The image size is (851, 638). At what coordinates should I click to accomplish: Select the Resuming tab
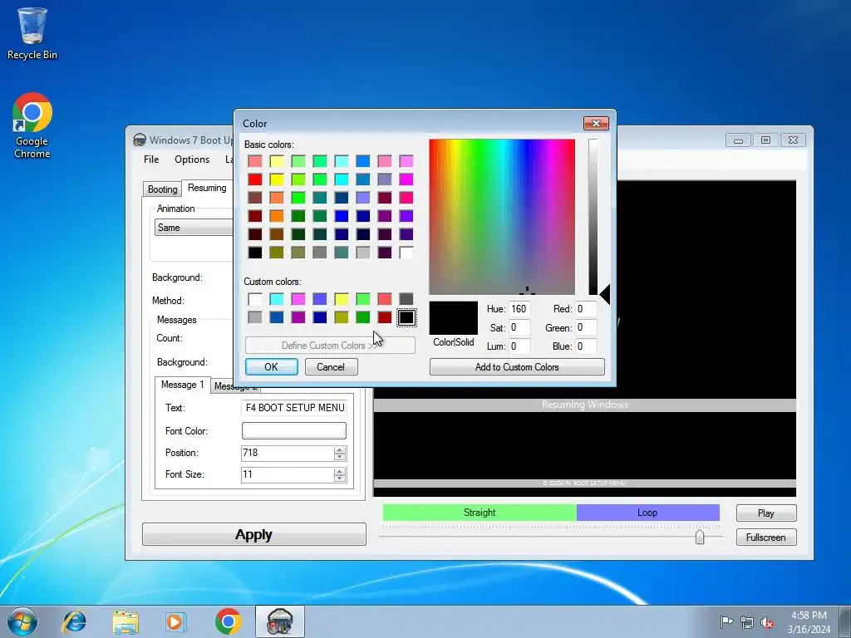click(207, 188)
